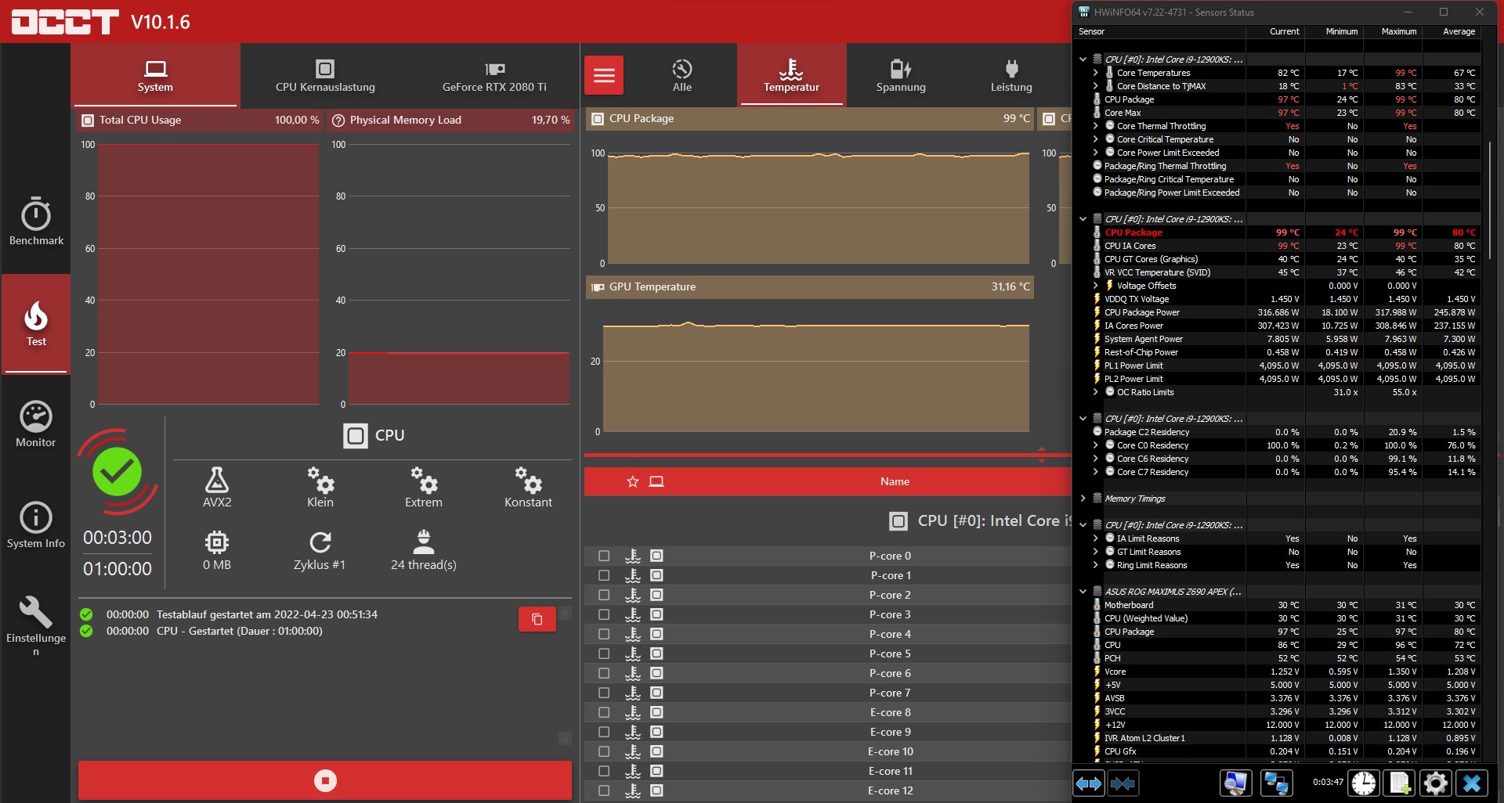Tick the P-core 6 checkbox
The image size is (1504, 803).
(604, 673)
